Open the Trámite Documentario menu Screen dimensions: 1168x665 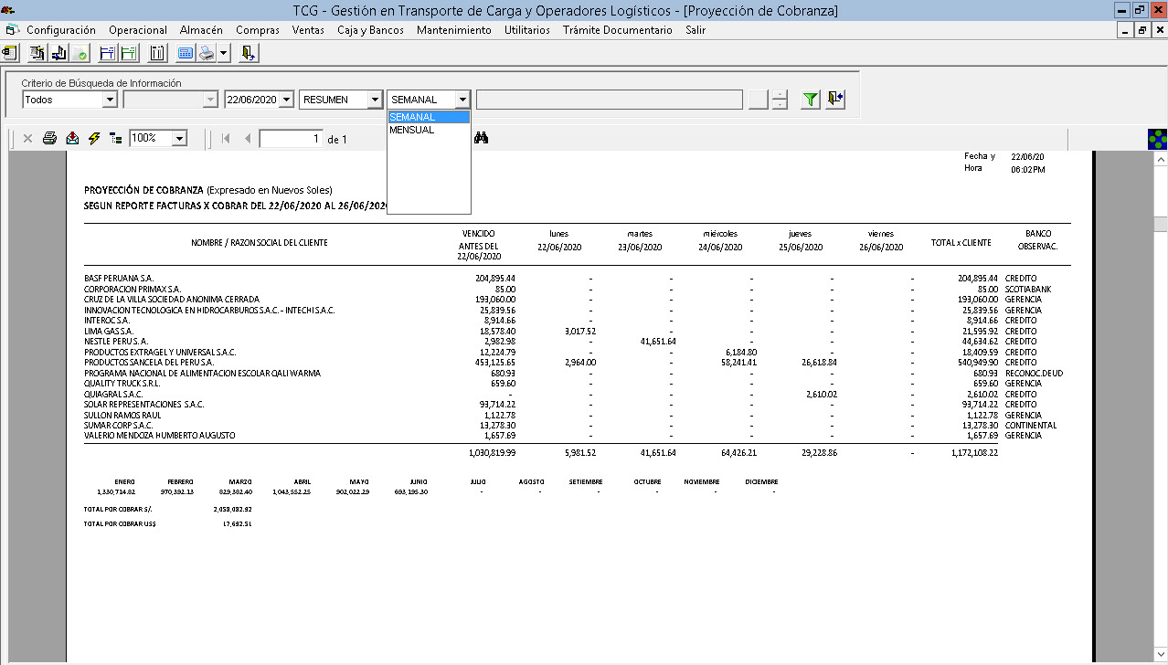point(617,30)
